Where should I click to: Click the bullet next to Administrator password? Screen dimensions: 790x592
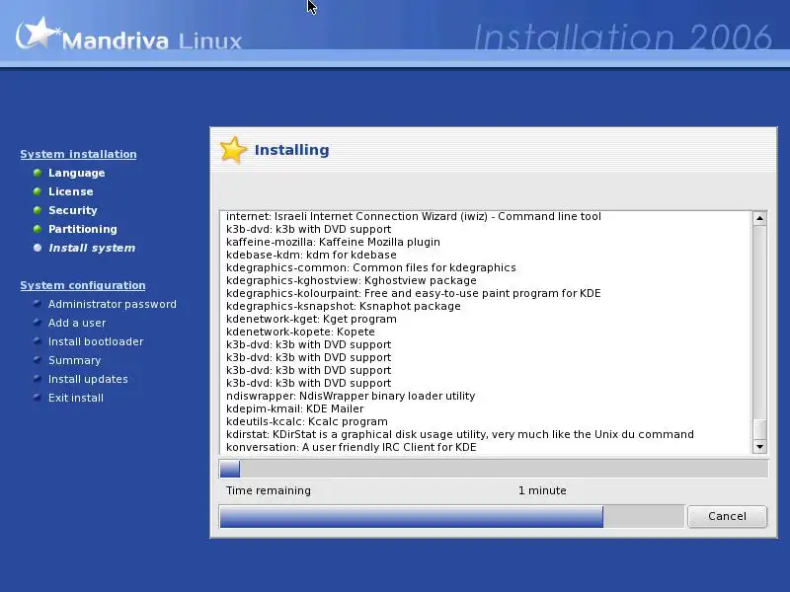point(37,304)
